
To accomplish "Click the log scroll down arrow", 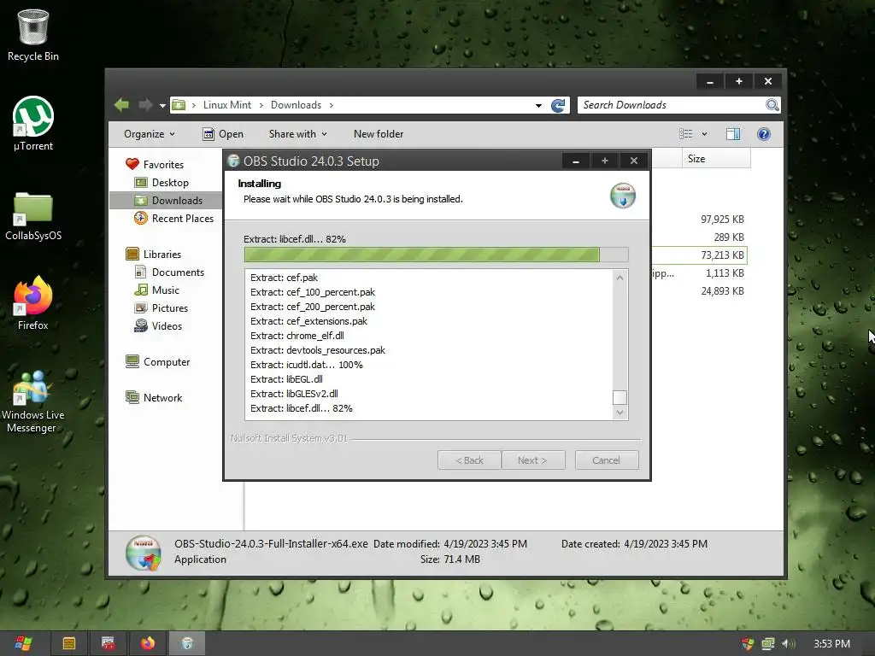I will [x=620, y=413].
